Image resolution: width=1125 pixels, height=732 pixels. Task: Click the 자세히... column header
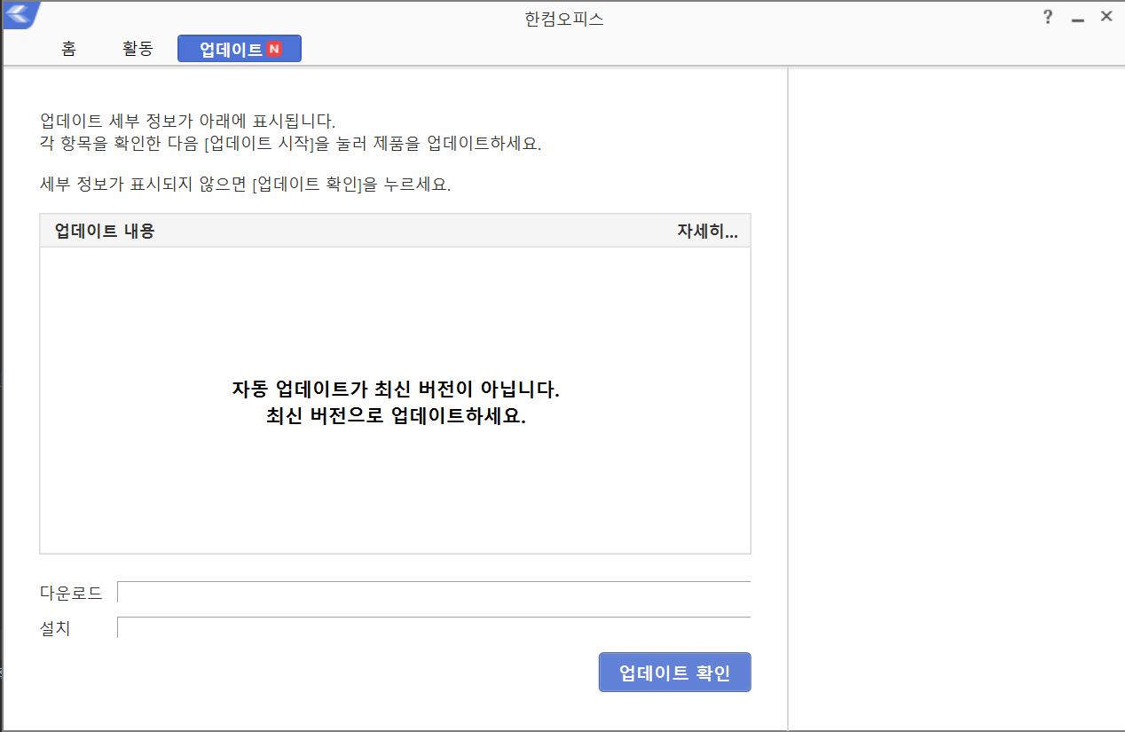click(x=707, y=232)
